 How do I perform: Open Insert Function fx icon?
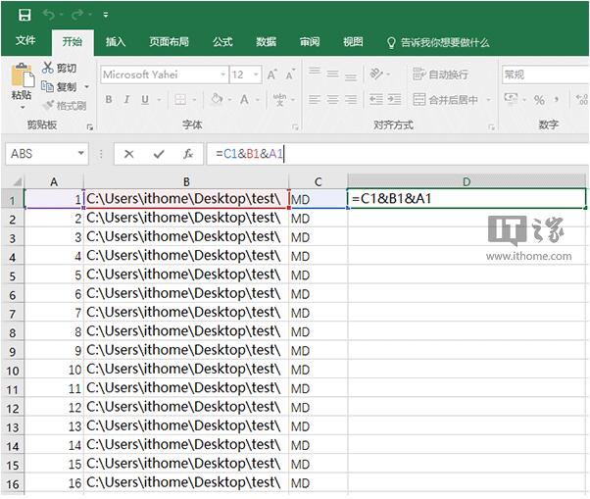(187, 154)
